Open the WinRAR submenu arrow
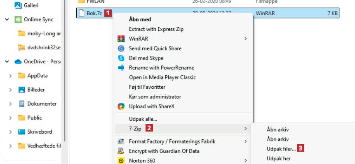This screenshot has height=164, width=355. pyautogui.click(x=245, y=39)
